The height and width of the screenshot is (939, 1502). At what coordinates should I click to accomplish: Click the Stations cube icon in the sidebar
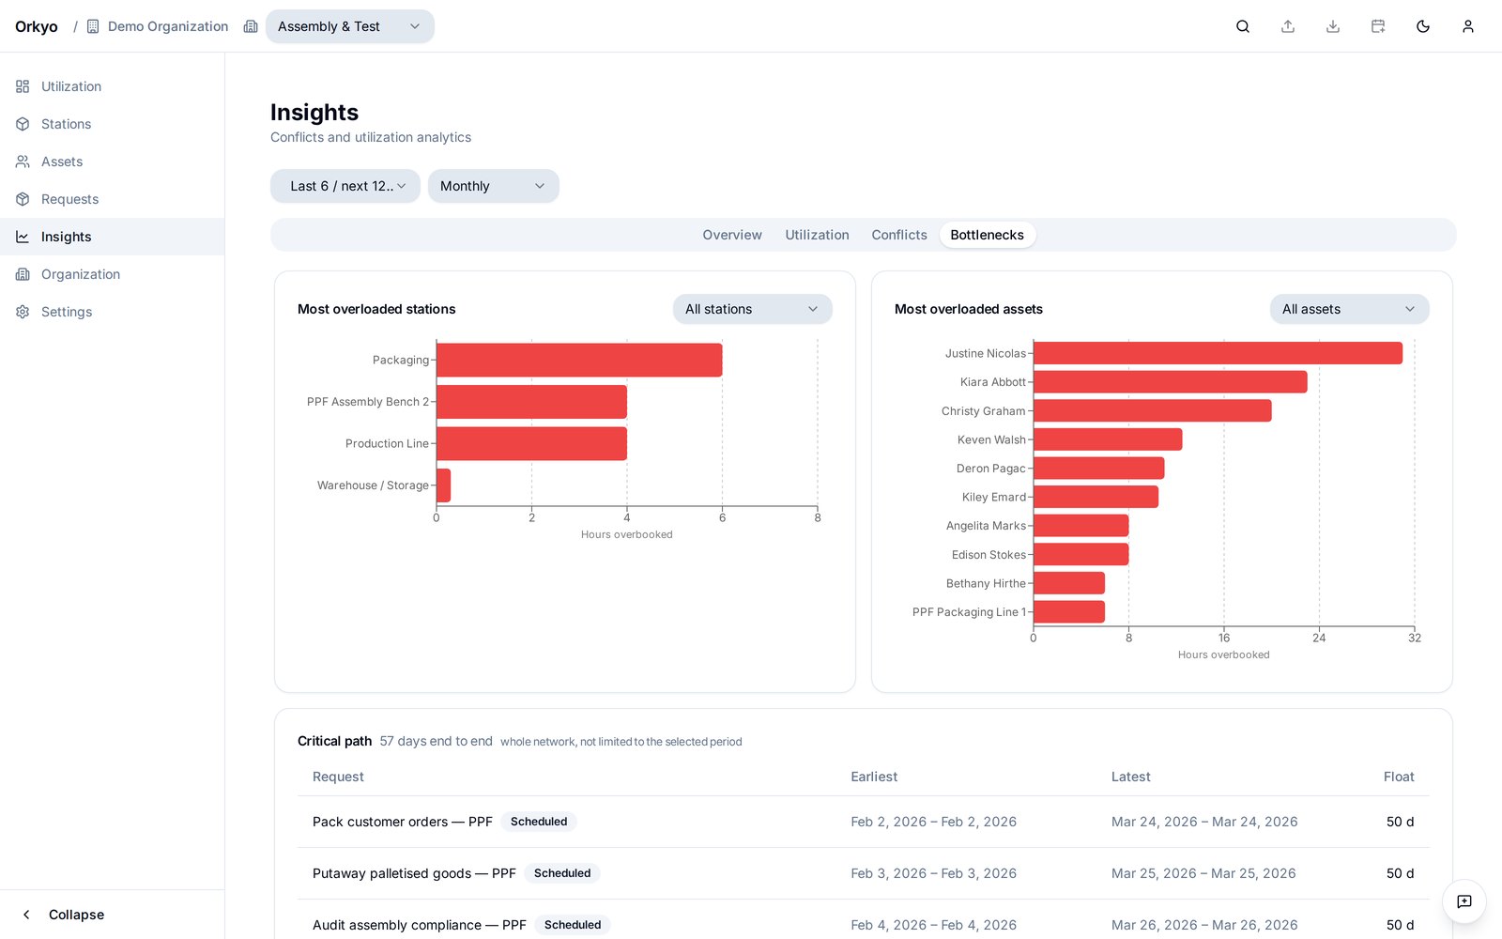pos(23,124)
